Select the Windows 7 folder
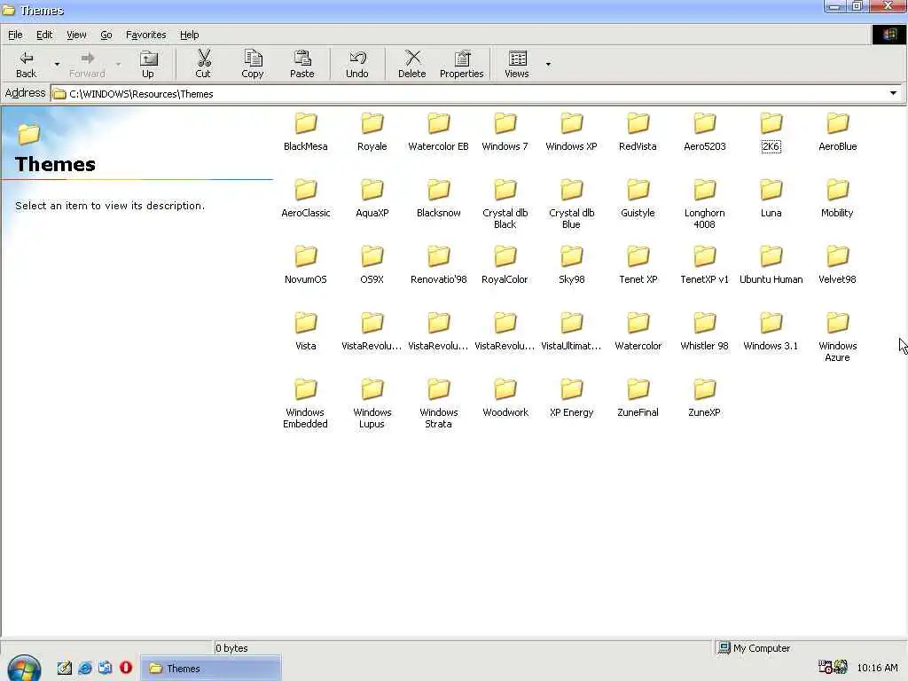Image resolution: width=908 pixels, height=681 pixels. (x=505, y=133)
